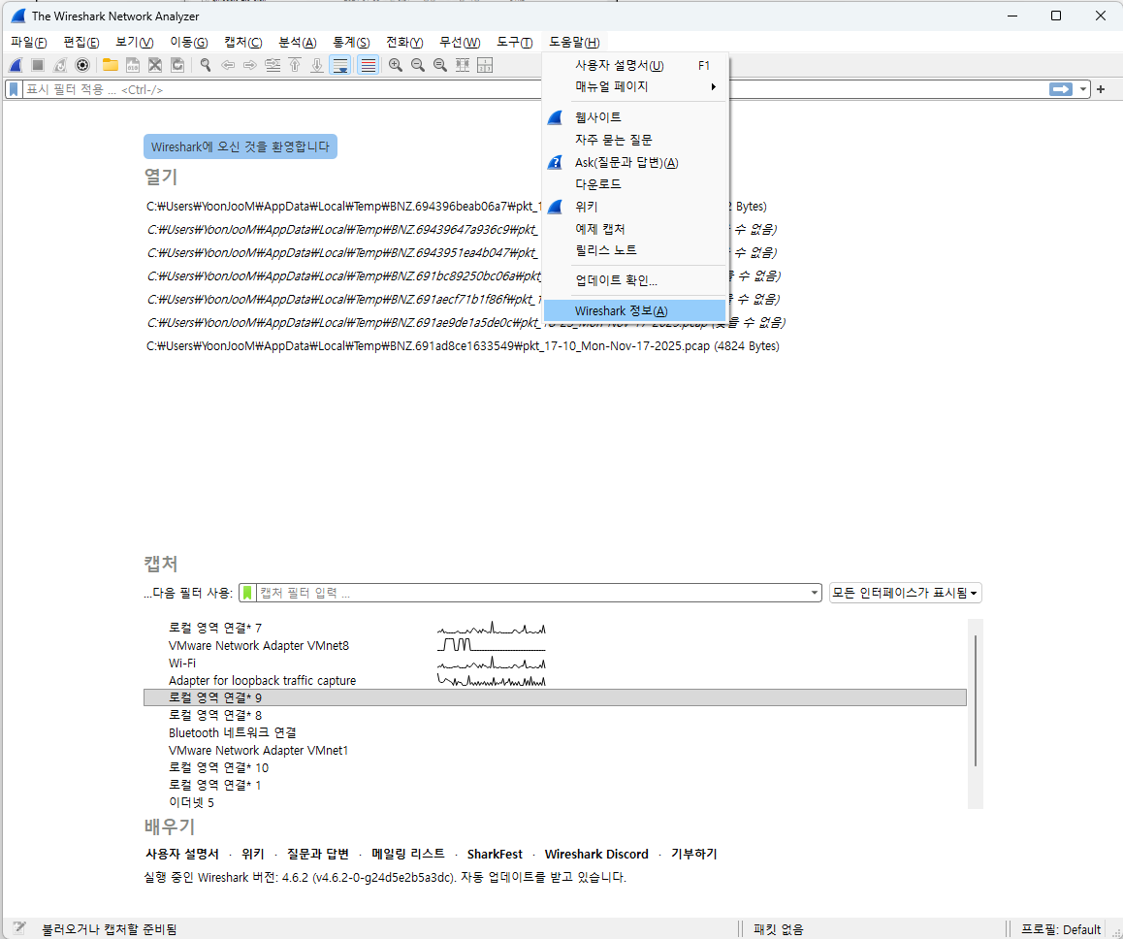The height and width of the screenshot is (939, 1123).
Task: Open capture options from the toolbar
Action: 82,65
